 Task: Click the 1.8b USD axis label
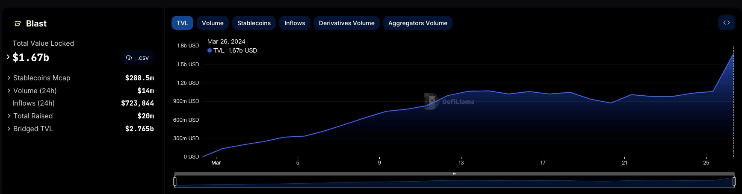point(188,46)
